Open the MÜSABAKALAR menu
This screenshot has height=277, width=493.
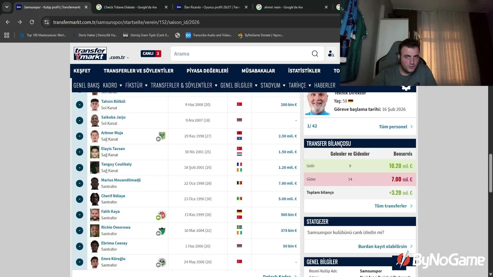click(258, 71)
